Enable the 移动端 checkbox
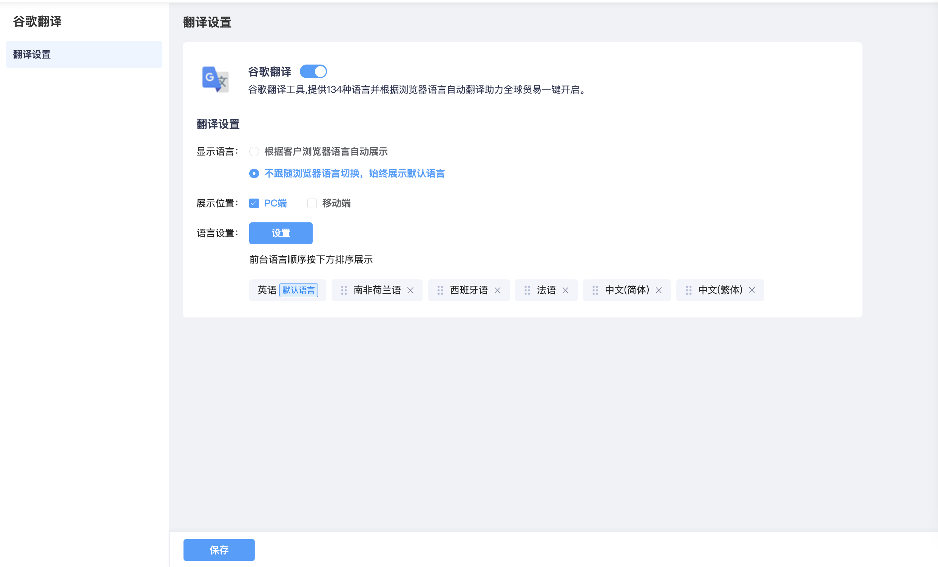 point(312,203)
